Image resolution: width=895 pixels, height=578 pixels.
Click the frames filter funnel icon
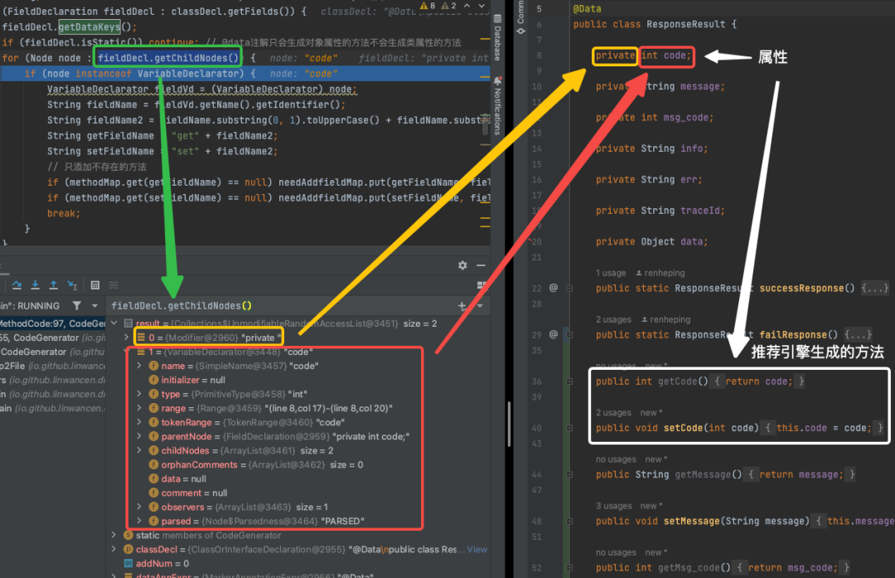pyautogui.click(x=76, y=305)
